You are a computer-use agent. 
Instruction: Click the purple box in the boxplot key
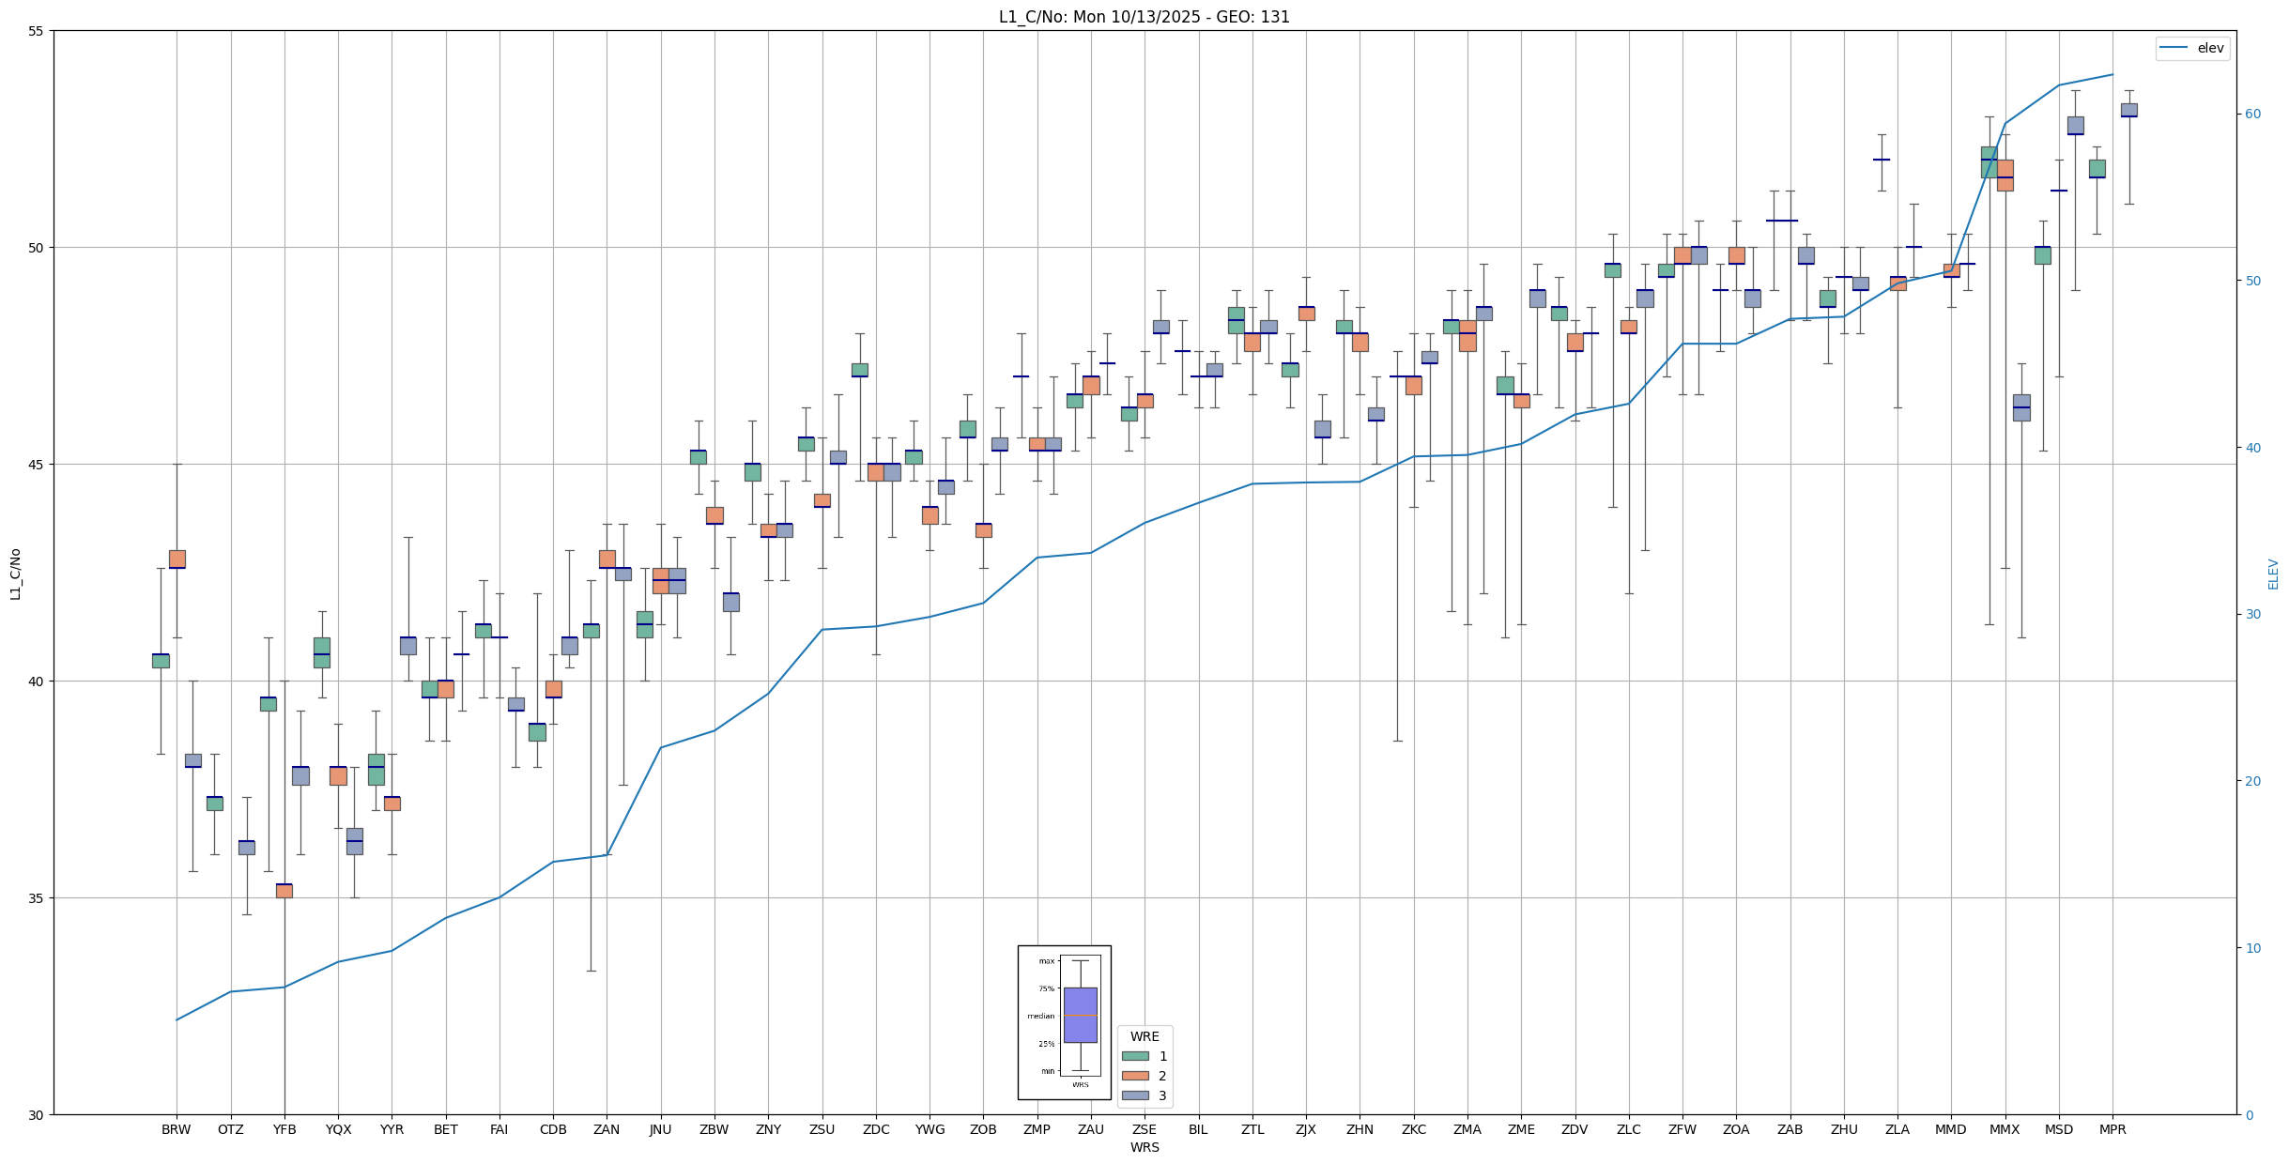pos(1080,1015)
